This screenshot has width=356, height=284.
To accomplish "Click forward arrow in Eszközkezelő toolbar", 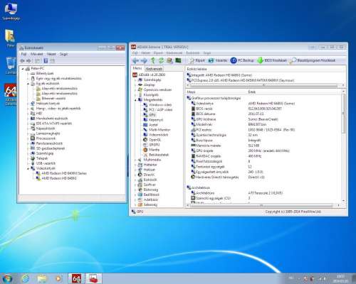I will tap(28, 61).
